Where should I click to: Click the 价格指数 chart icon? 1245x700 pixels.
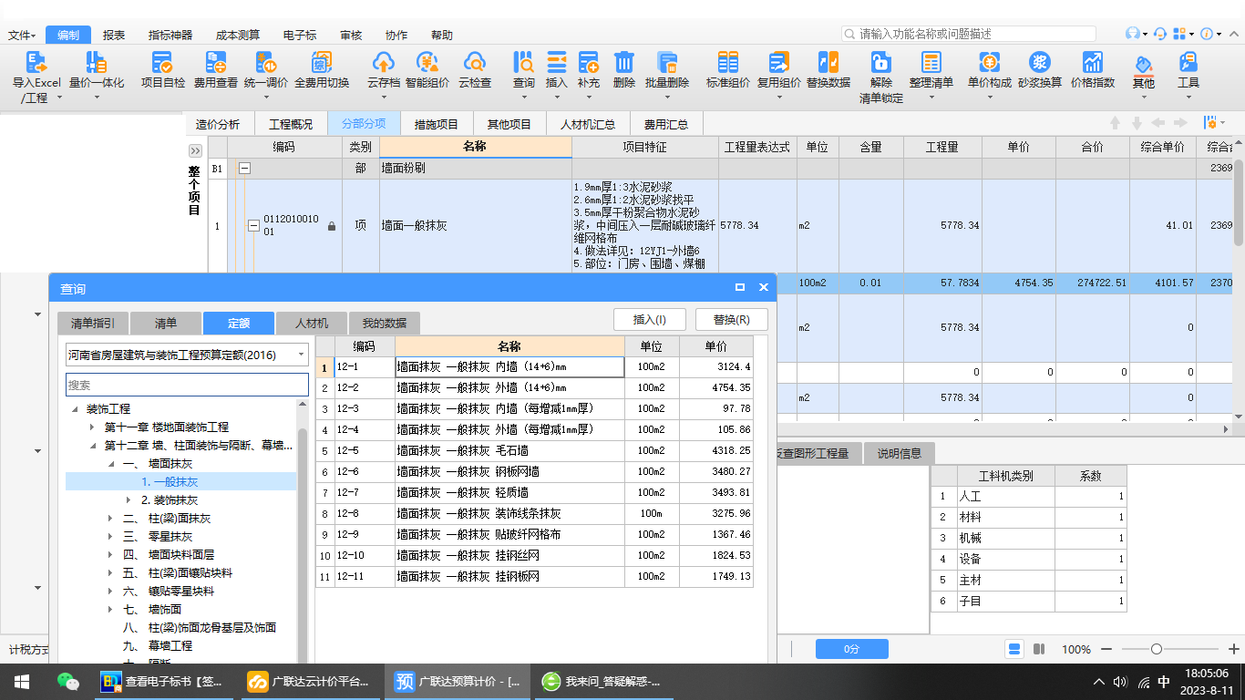(1093, 62)
